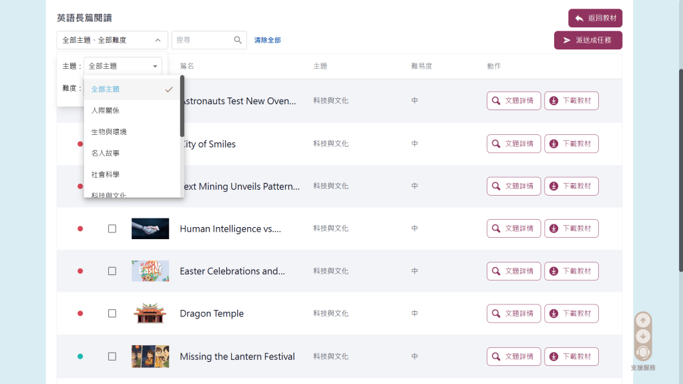This screenshot has height=384, width=683.
Task: Click the 清除全部 clear all link
Action: 267,40
